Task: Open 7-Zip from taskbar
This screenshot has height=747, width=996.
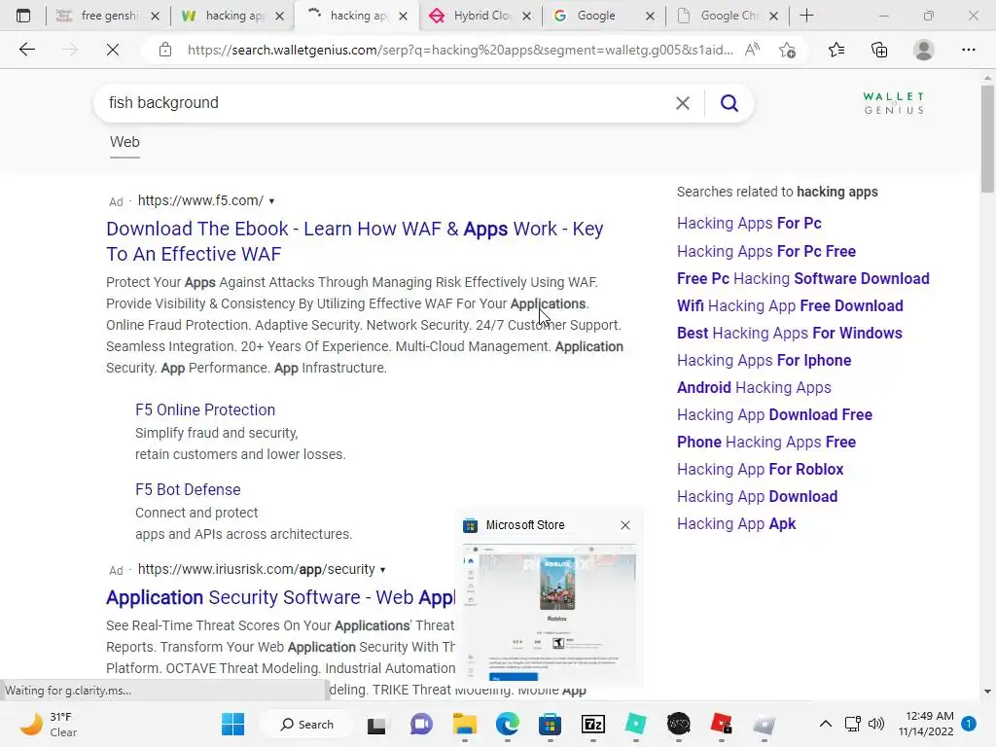Action: (x=592, y=724)
